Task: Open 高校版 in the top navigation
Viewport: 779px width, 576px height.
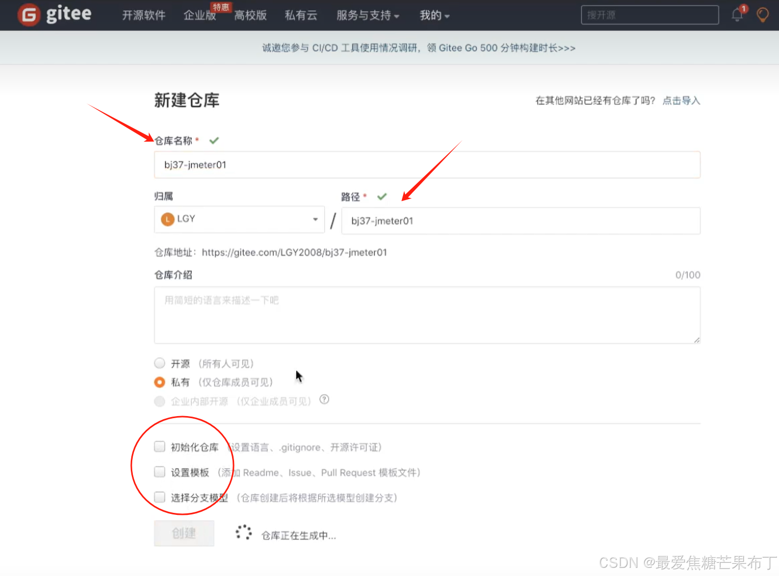Action: pos(250,16)
